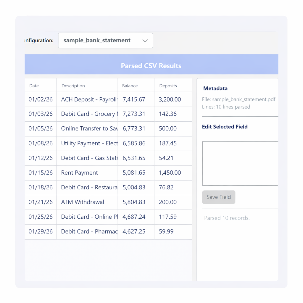This screenshot has width=303, height=303.
Task: Select the 01/29/26 date cell
Action: coord(41,232)
